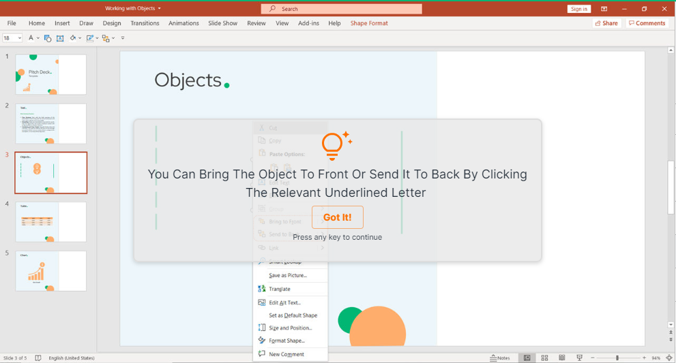
Task: Start Slide Show from status bar icon
Action: coord(579,358)
